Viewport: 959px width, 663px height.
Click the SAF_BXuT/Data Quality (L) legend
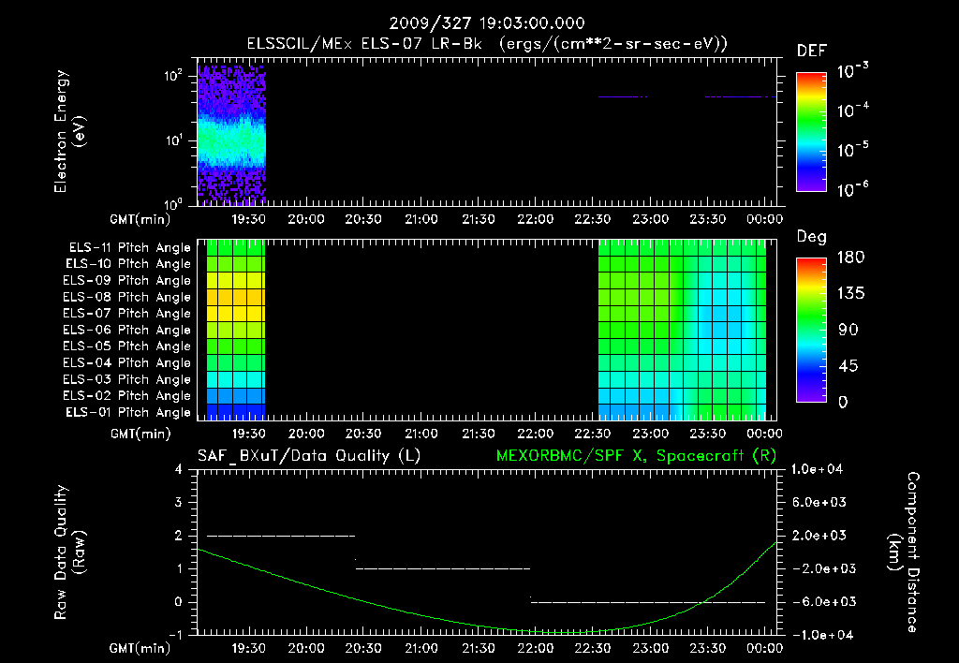coord(309,456)
